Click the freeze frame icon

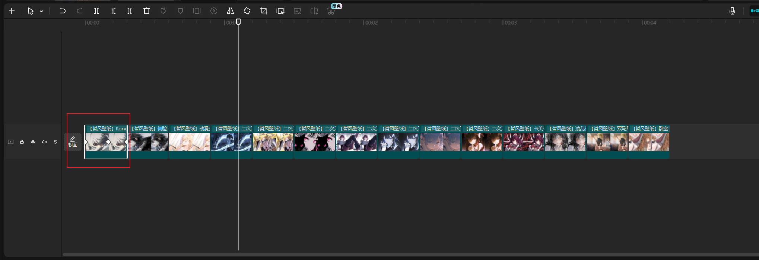tap(197, 11)
